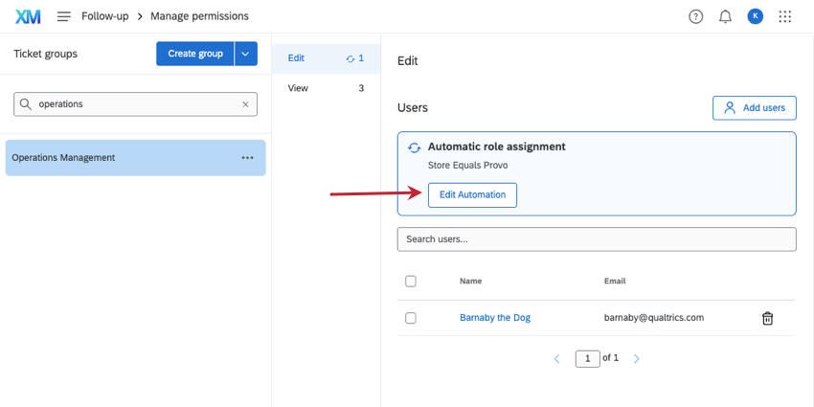Click the ticket groups search field
This screenshot has height=407, width=814.
(135, 104)
